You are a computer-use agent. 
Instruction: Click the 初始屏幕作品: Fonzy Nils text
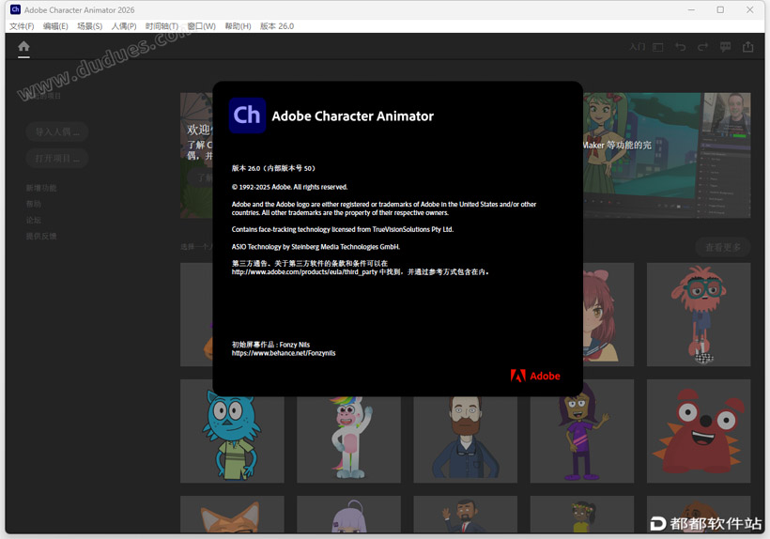[270, 345]
